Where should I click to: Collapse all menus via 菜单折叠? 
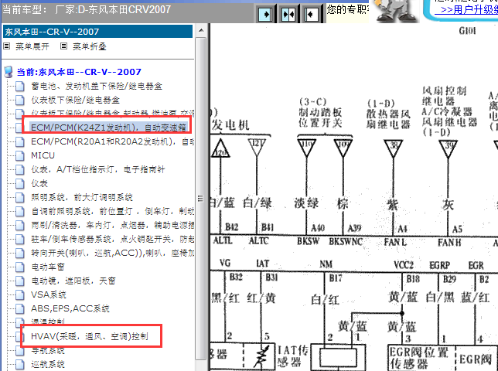coord(90,46)
